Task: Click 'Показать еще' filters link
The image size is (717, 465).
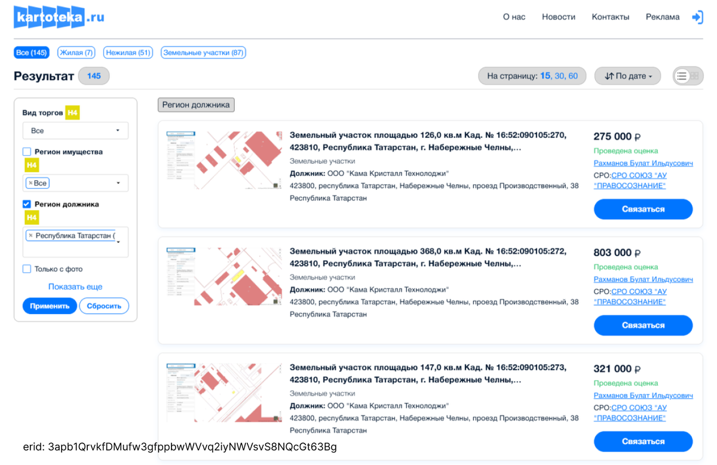Action: click(75, 287)
